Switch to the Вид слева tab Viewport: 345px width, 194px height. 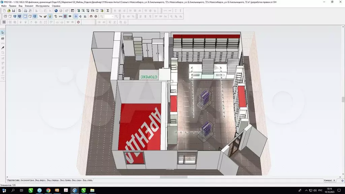click(88, 181)
